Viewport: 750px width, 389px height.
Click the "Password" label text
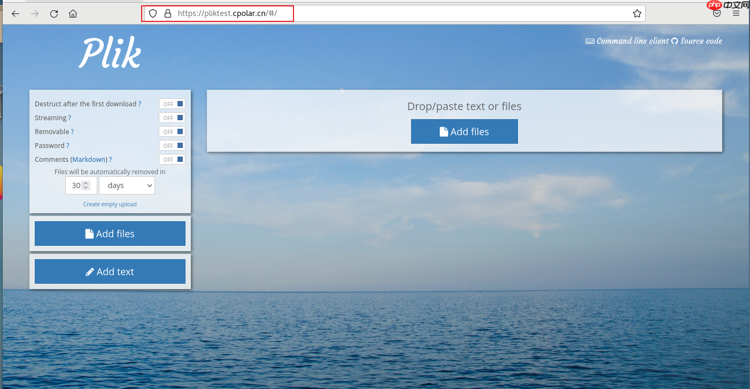tap(50, 145)
